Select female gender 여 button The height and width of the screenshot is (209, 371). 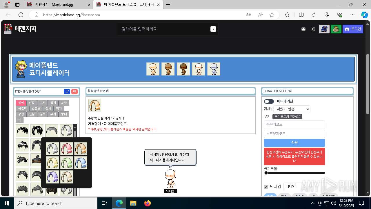tap(74, 91)
